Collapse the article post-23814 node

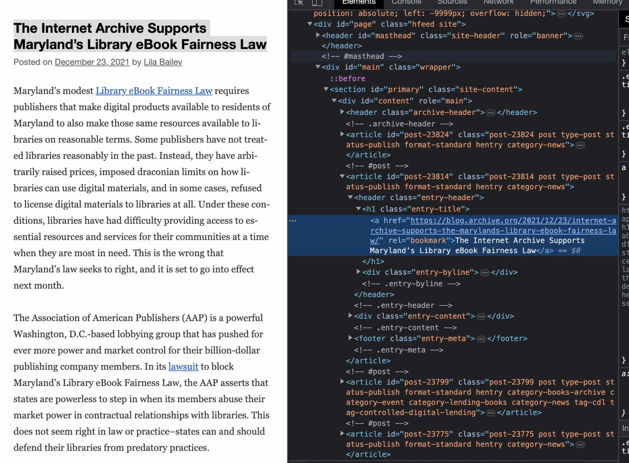342,176
